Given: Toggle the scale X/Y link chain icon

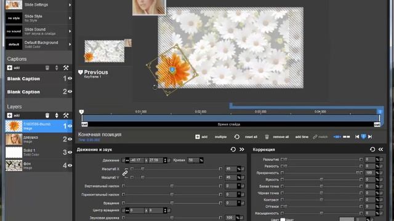Looking at the screenshot, I should pyautogui.click(x=125, y=173).
